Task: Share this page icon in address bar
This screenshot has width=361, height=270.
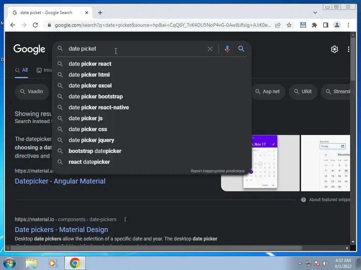Action: pyautogui.click(x=278, y=25)
